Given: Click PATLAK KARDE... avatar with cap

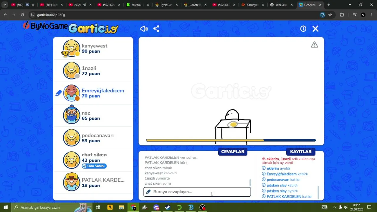Looking at the screenshot, I should (x=72, y=182).
